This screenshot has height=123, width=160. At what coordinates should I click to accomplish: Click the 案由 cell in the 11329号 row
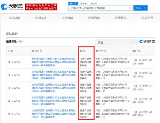coord(85,114)
